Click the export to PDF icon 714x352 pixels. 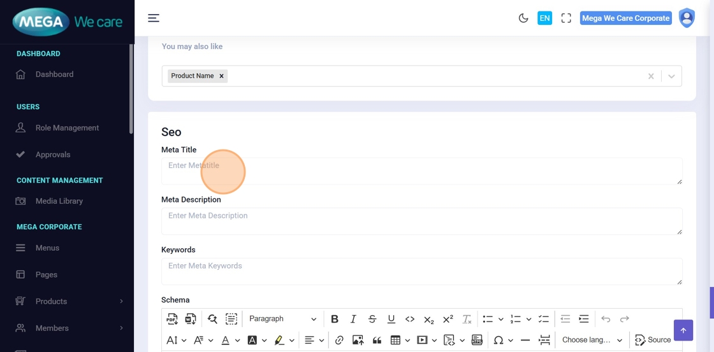click(172, 319)
